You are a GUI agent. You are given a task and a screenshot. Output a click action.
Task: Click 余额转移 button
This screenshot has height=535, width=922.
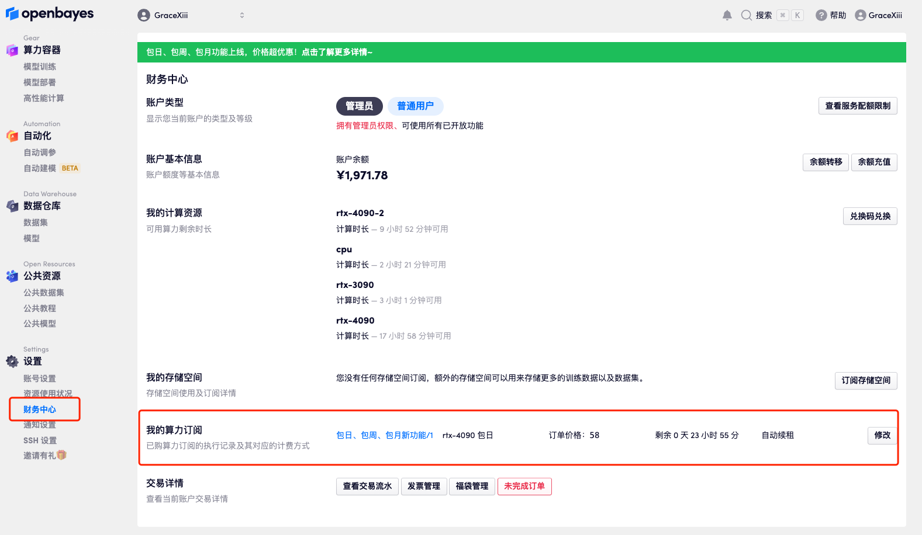[x=826, y=162]
